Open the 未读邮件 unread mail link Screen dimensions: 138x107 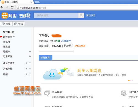coord(66,41)
